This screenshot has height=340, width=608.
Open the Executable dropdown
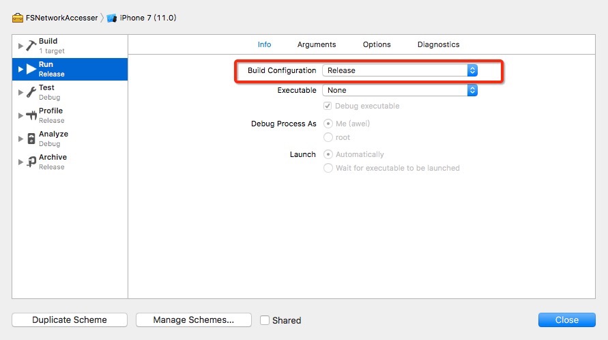pos(400,90)
